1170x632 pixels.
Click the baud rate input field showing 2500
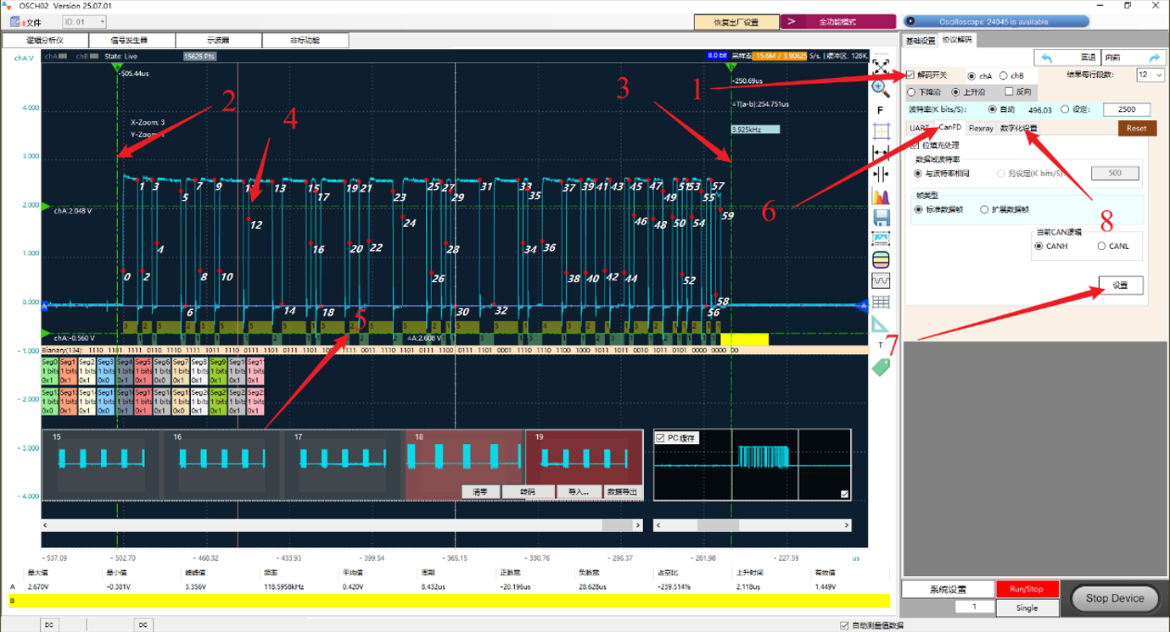point(1126,109)
